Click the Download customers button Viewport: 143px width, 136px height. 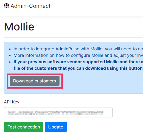[x=34, y=81]
